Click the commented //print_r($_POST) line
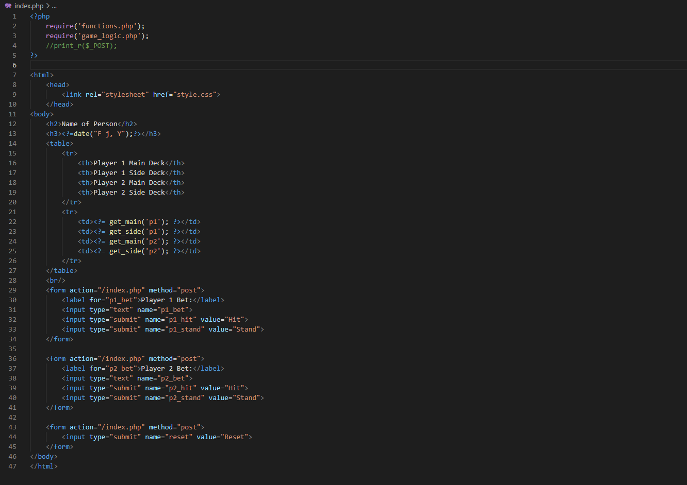This screenshot has width=687, height=485. [x=81, y=45]
